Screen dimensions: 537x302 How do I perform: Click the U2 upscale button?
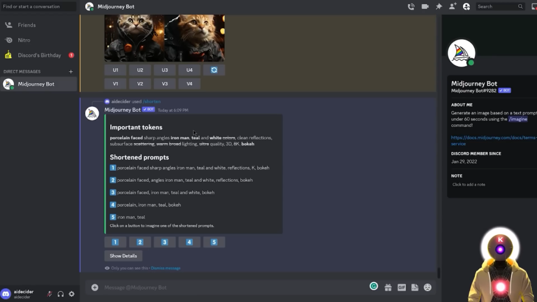click(140, 70)
